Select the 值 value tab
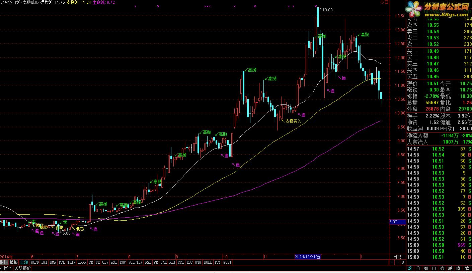 click(459, 268)
